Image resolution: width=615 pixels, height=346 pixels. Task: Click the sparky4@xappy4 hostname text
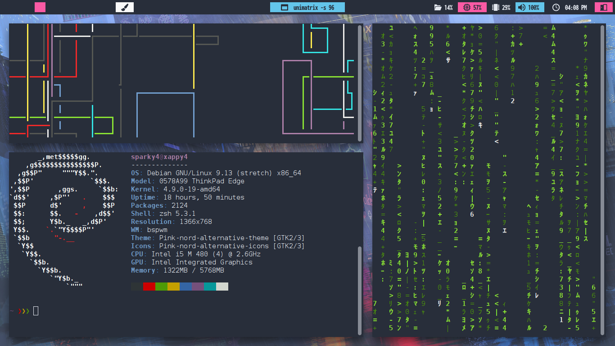(159, 157)
